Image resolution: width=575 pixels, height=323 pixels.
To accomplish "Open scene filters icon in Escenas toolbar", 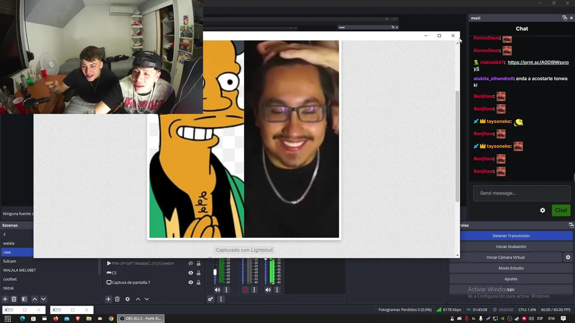I will (x=24, y=299).
